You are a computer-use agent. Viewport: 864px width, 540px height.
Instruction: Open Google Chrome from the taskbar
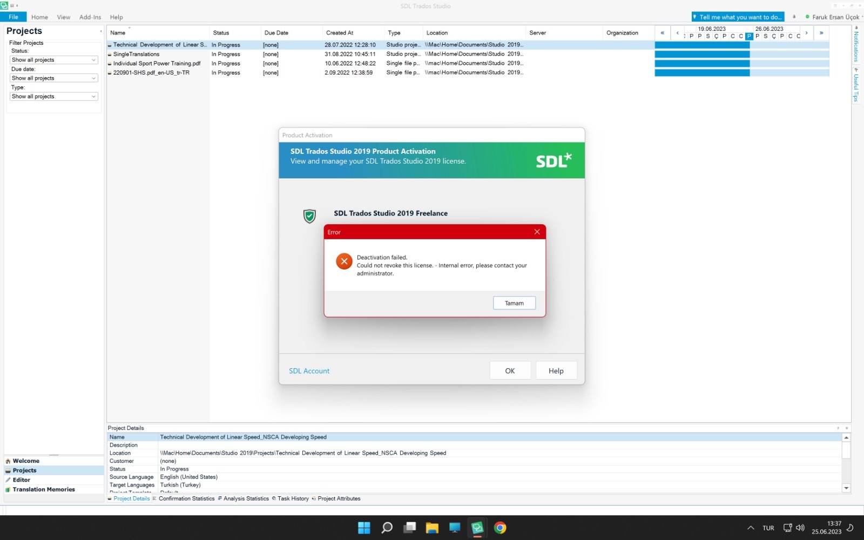pyautogui.click(x=500, y=528)
